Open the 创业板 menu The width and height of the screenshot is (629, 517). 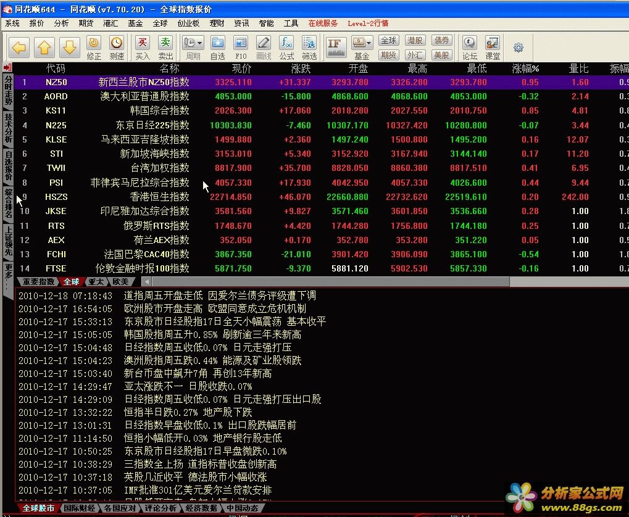(x=188, y=23)
